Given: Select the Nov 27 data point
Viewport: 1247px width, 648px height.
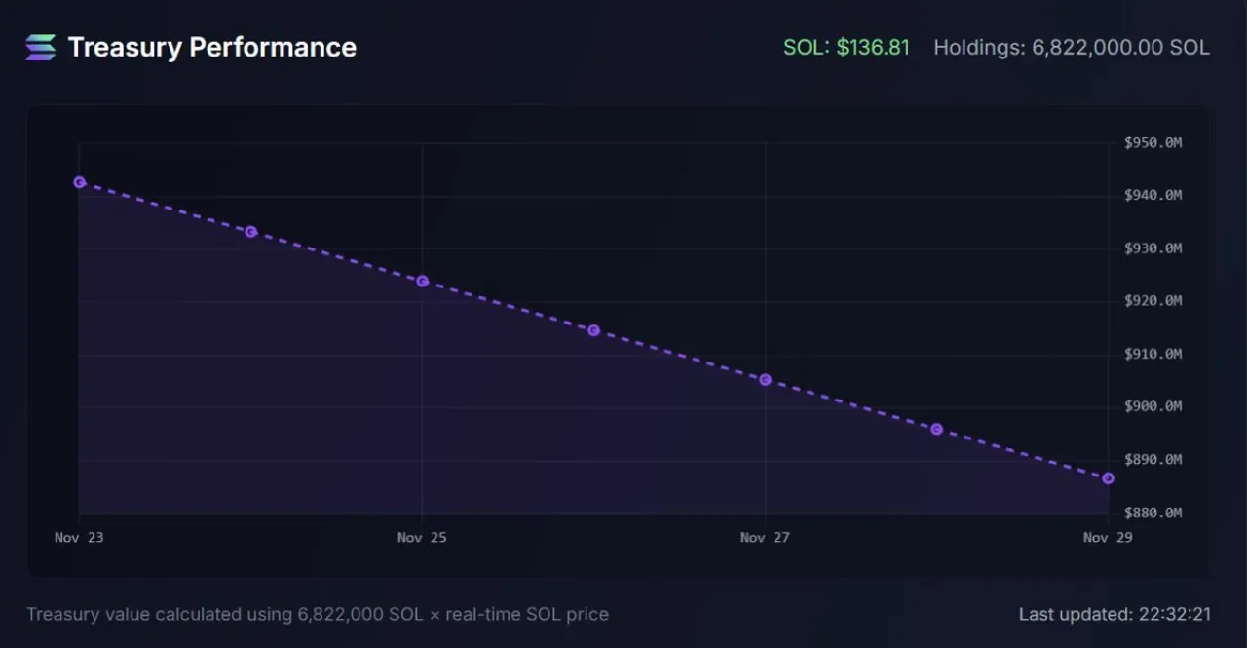Looking at the screenshot, I should tap(766, 380).
